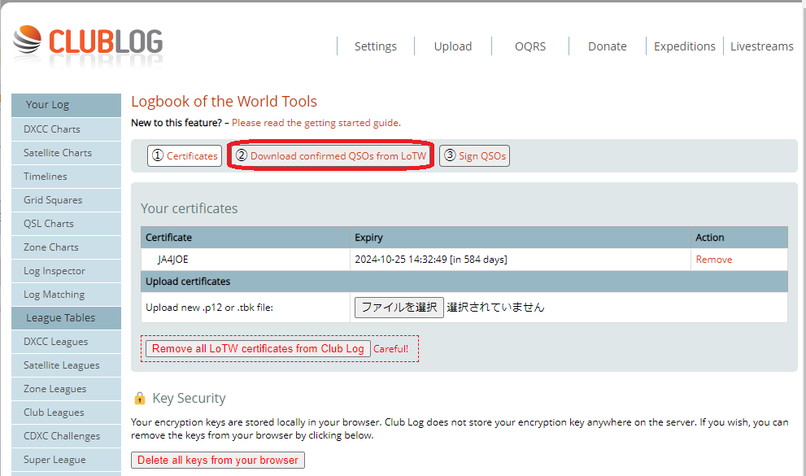Open Timelines in the sidebar

[x=67, y=177]
